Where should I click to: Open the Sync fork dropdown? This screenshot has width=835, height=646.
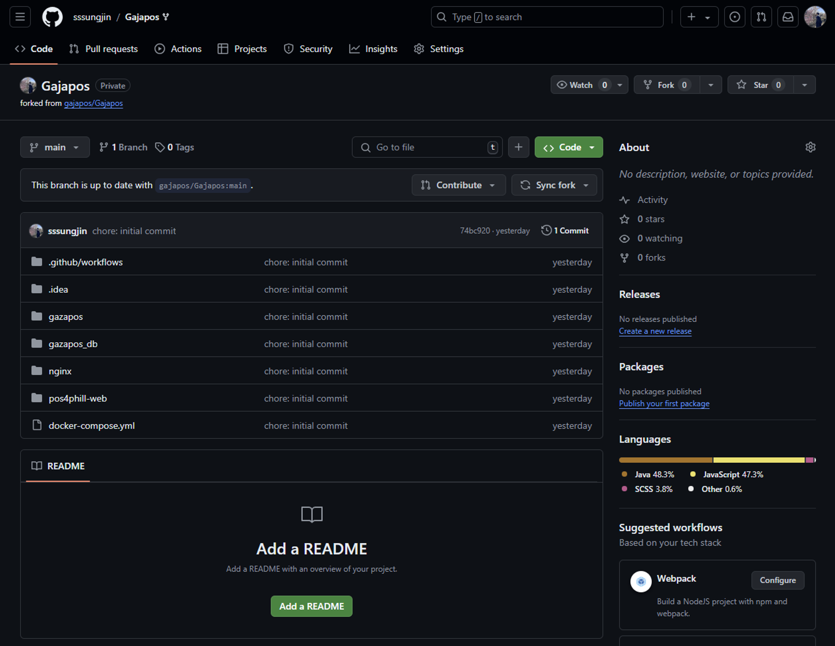554,185
